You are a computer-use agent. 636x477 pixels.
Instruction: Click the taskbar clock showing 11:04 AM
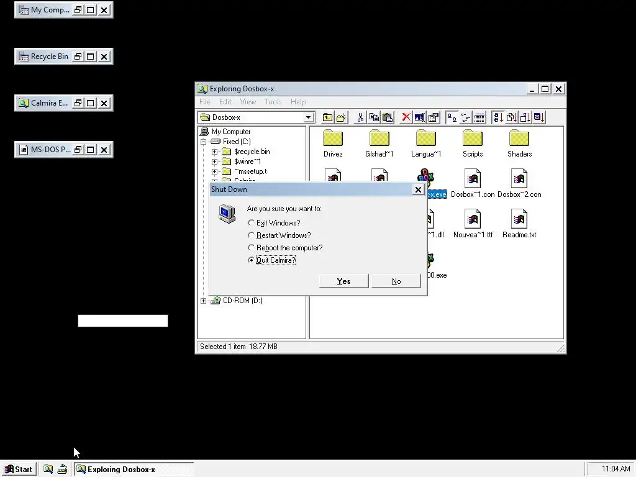[x=616, y=470]
